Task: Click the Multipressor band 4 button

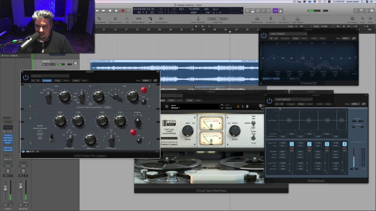Action: coord(345,144)
